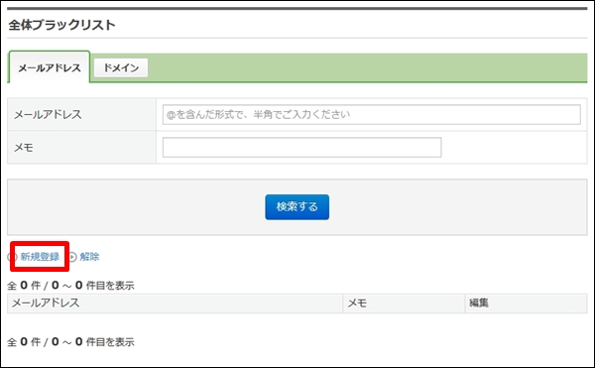595x368 pixels.
Task: Click empty green area of the tab bar
Action: pyautogui.click(x=367, y=67)
